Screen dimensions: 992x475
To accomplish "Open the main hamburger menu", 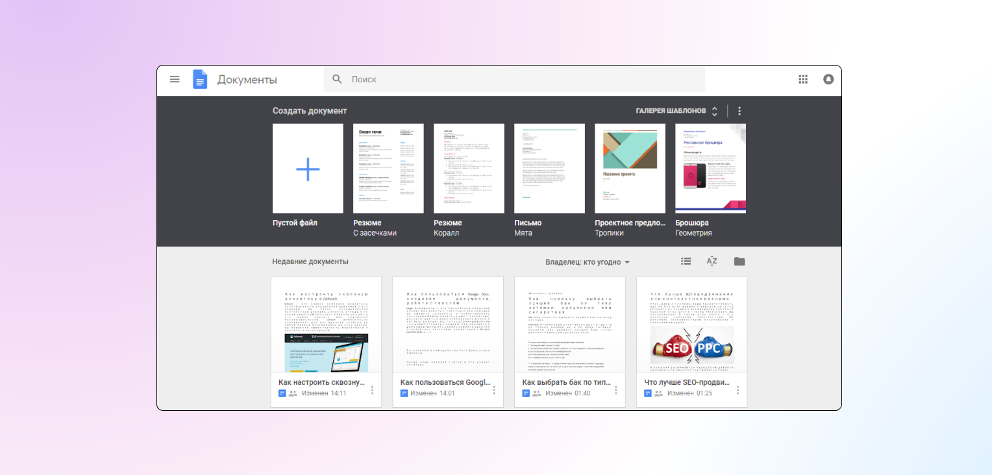I will tap(175, 79).
